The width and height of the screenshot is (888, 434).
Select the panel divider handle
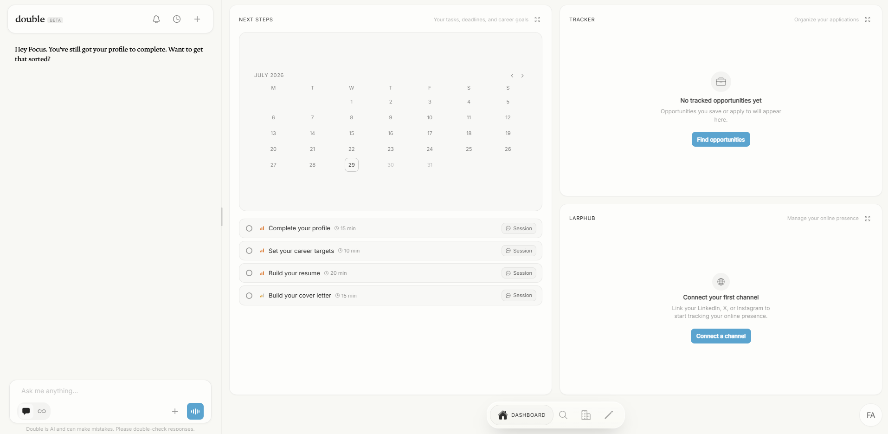[222, 217]
